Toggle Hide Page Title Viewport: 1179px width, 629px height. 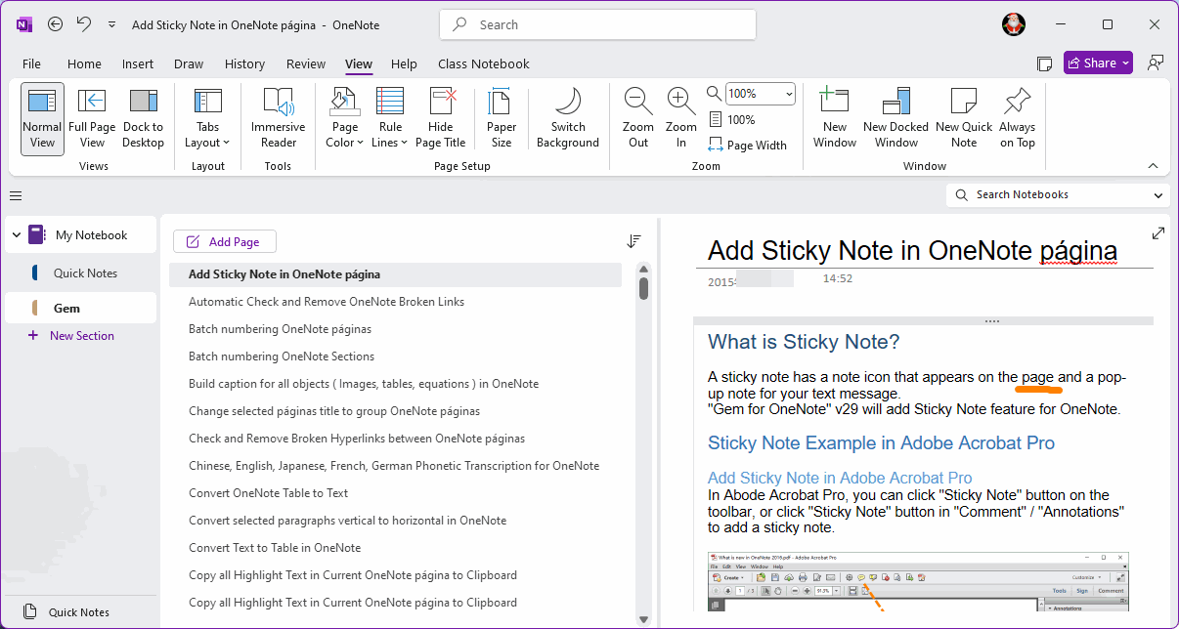pyautogui.click(x=441, y=119)
